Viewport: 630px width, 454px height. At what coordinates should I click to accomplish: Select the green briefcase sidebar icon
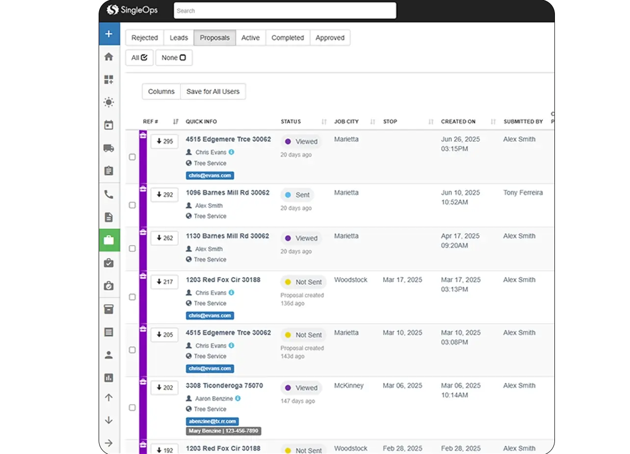point(109,240)
